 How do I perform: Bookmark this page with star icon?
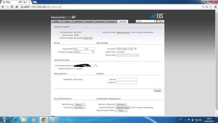tap(210, 7)
